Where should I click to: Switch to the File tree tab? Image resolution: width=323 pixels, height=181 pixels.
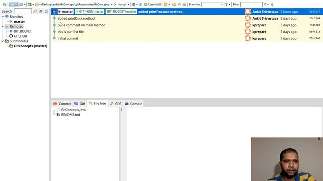point(97,103)
